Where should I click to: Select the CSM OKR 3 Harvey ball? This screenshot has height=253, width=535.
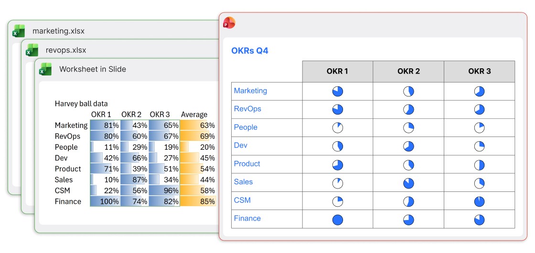[479, 201]
